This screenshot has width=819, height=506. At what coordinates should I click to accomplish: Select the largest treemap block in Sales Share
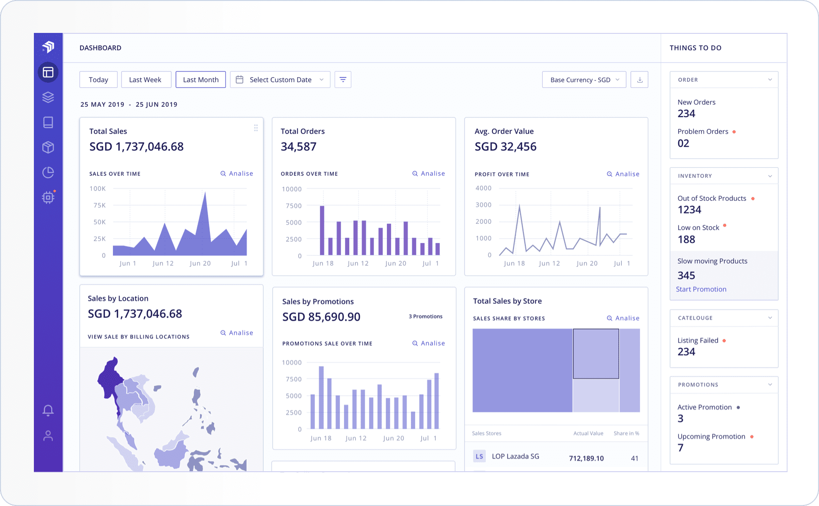pyautogui.click(x=522, y=371)
